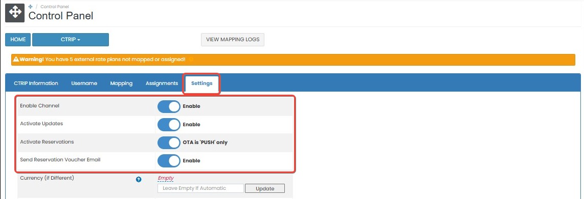The height and width of the screenshot is (199, 584).
Task: Click the OTA is 'PUSH' only text
Action: [205, 143]
